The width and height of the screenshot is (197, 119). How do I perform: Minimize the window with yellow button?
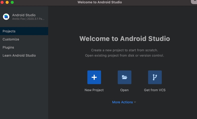coord(7,2)
